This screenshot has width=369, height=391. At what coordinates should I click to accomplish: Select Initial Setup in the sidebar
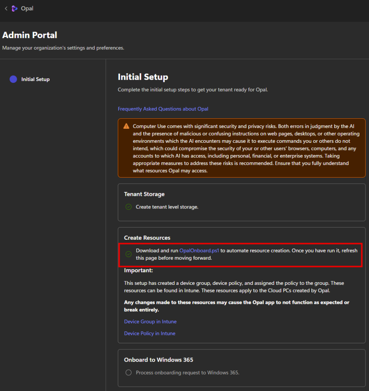point(35,79)
